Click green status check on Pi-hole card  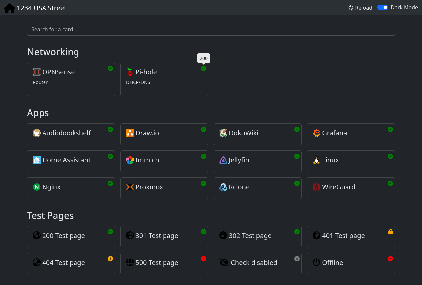[x=204, y=68]
